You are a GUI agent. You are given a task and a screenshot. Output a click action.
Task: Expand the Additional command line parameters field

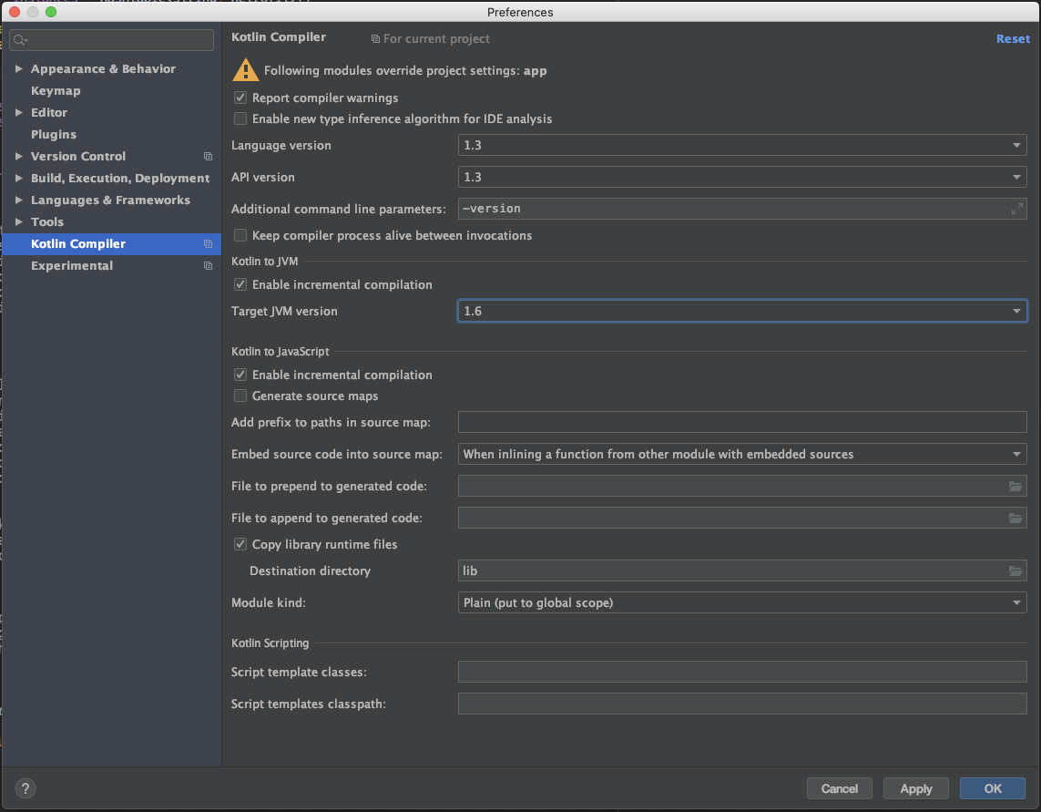[1016, 209]
